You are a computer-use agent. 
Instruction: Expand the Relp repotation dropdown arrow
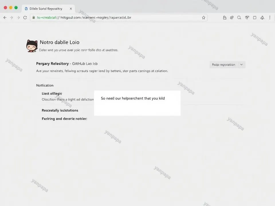click(x=241, y=65)
